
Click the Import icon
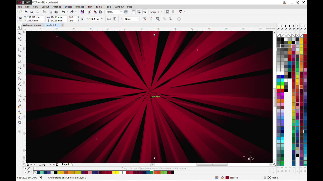[89, 12]
